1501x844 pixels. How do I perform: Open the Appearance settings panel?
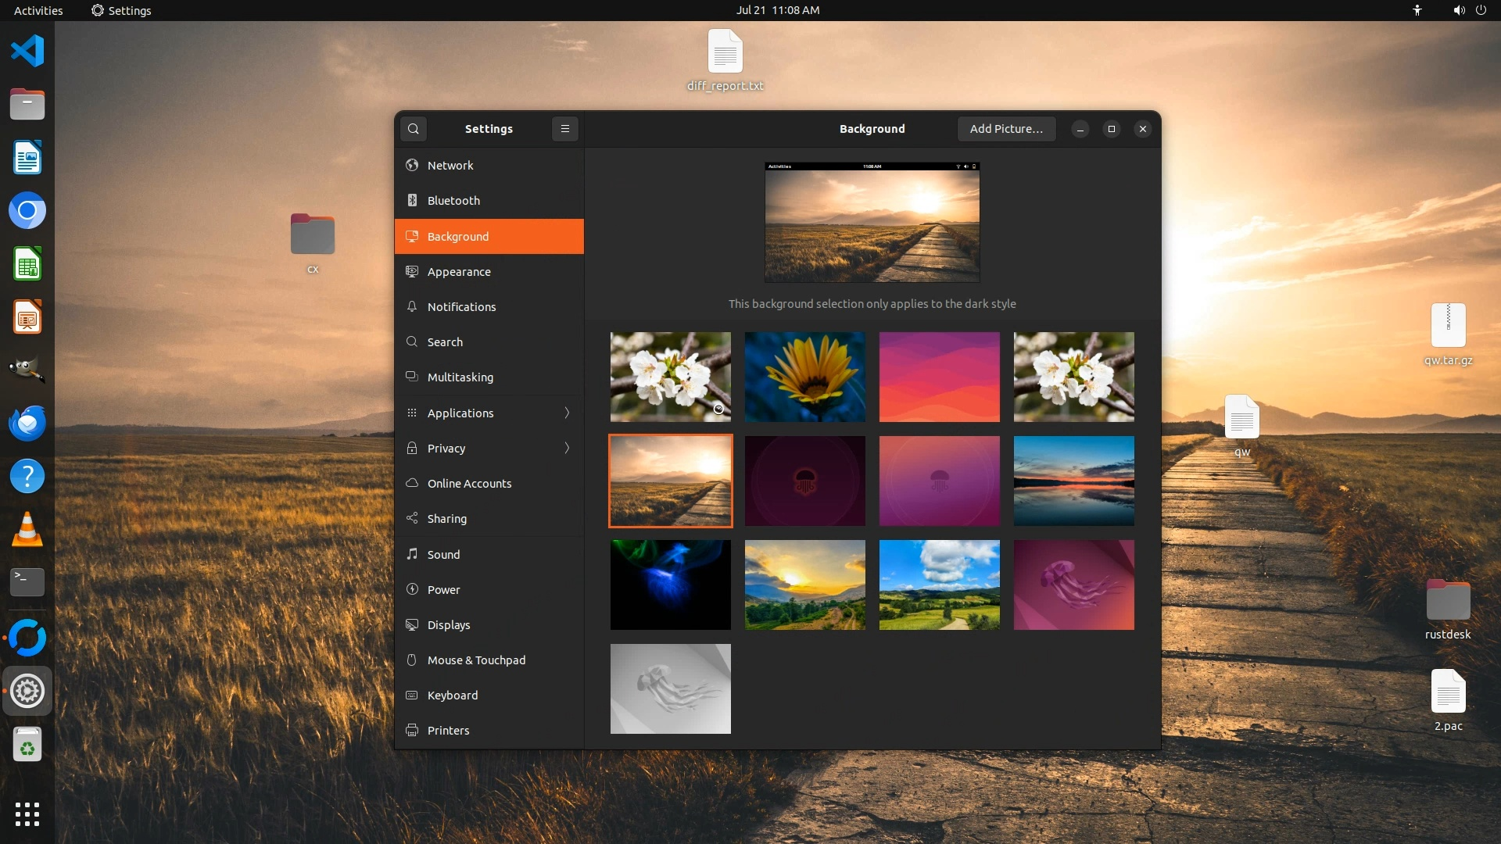tap(459, 272)
